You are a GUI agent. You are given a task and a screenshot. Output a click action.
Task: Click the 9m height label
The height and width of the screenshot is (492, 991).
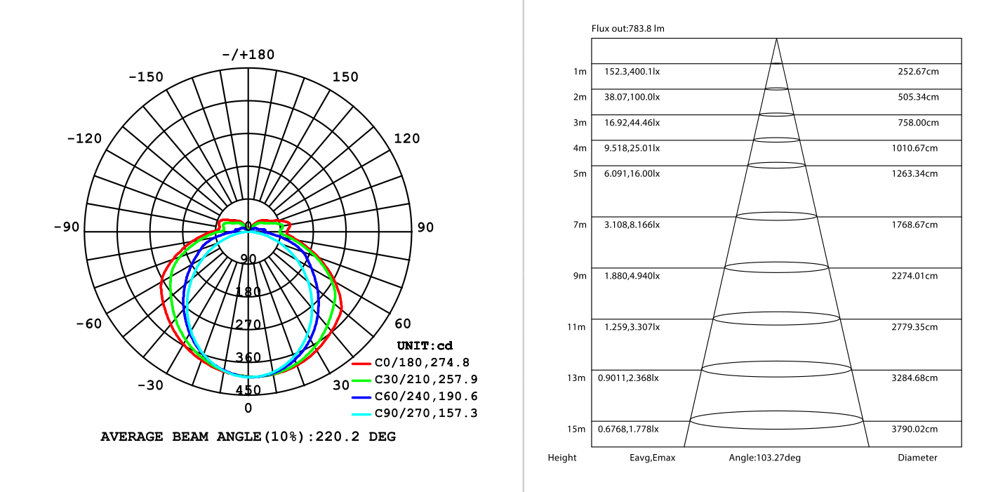[x=580, y=277]
